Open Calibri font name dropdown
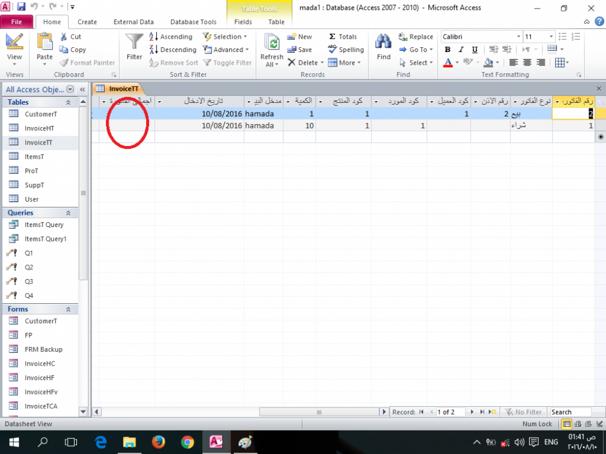Image resolution: width=606 pixels, height=454 pixels. point(519,37)
